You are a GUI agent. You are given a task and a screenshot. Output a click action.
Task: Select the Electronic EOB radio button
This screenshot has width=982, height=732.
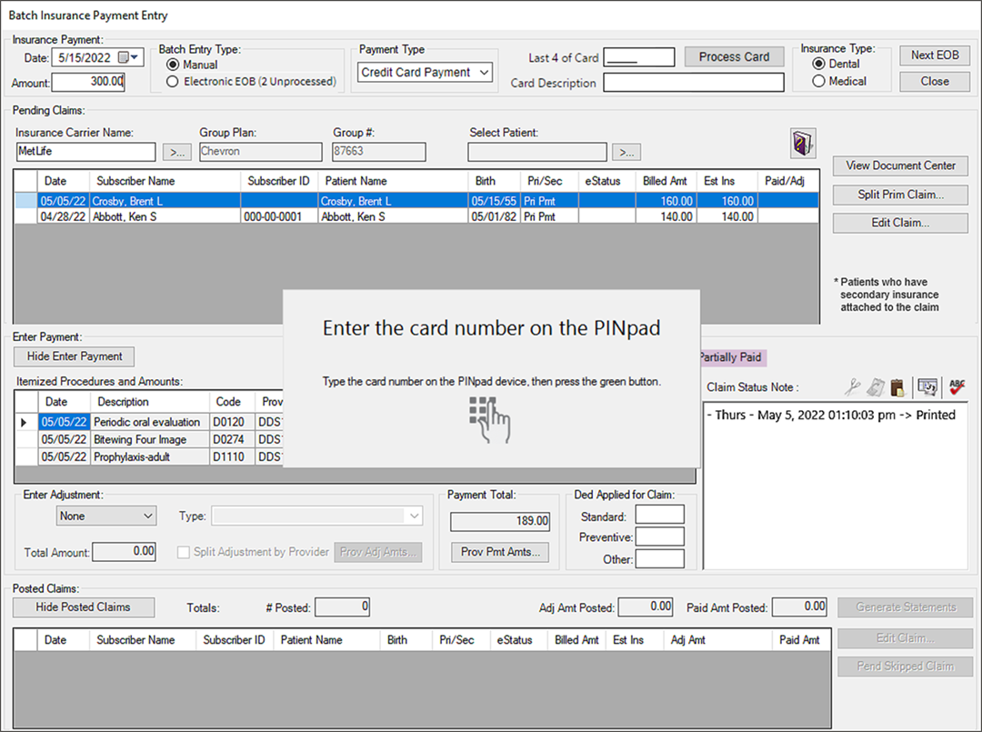click(172, 82)
